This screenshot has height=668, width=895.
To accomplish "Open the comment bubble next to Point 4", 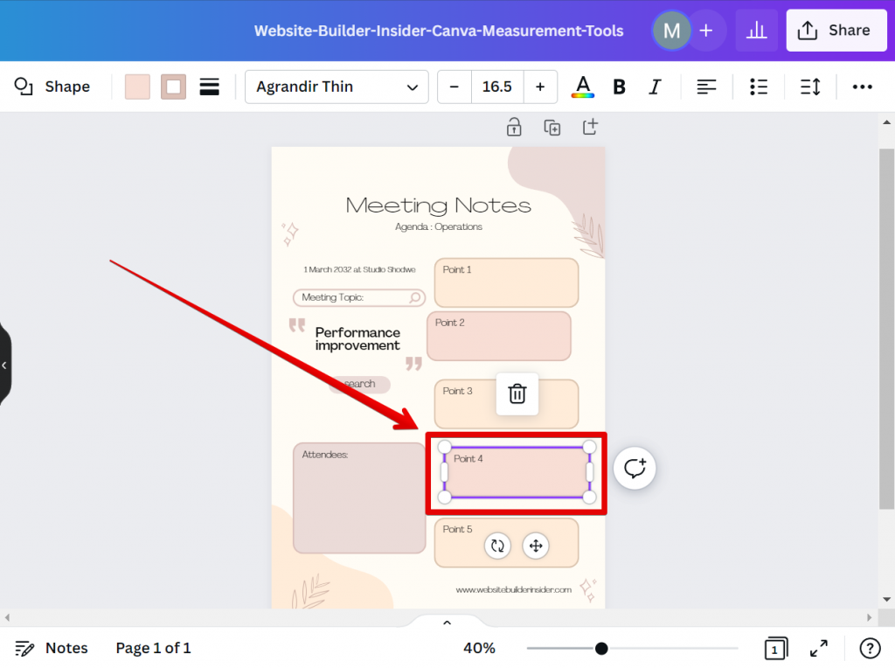I will pos(635,468).
